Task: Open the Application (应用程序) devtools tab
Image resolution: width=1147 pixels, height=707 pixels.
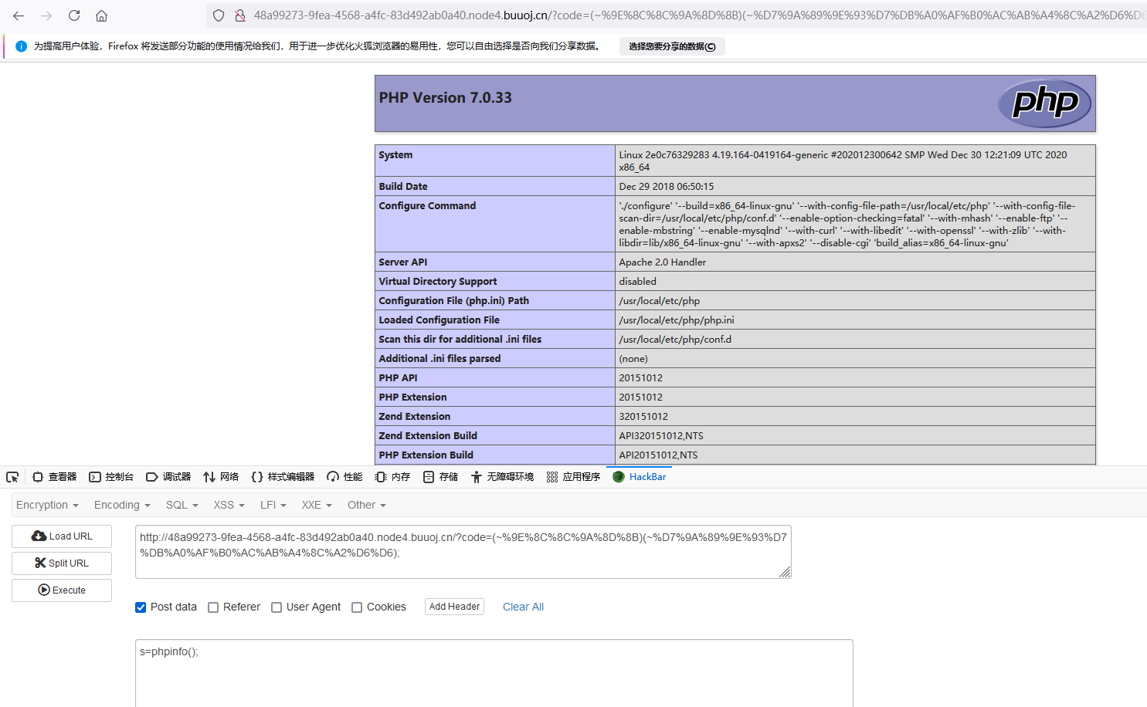Action: click(x=573, y=477)
